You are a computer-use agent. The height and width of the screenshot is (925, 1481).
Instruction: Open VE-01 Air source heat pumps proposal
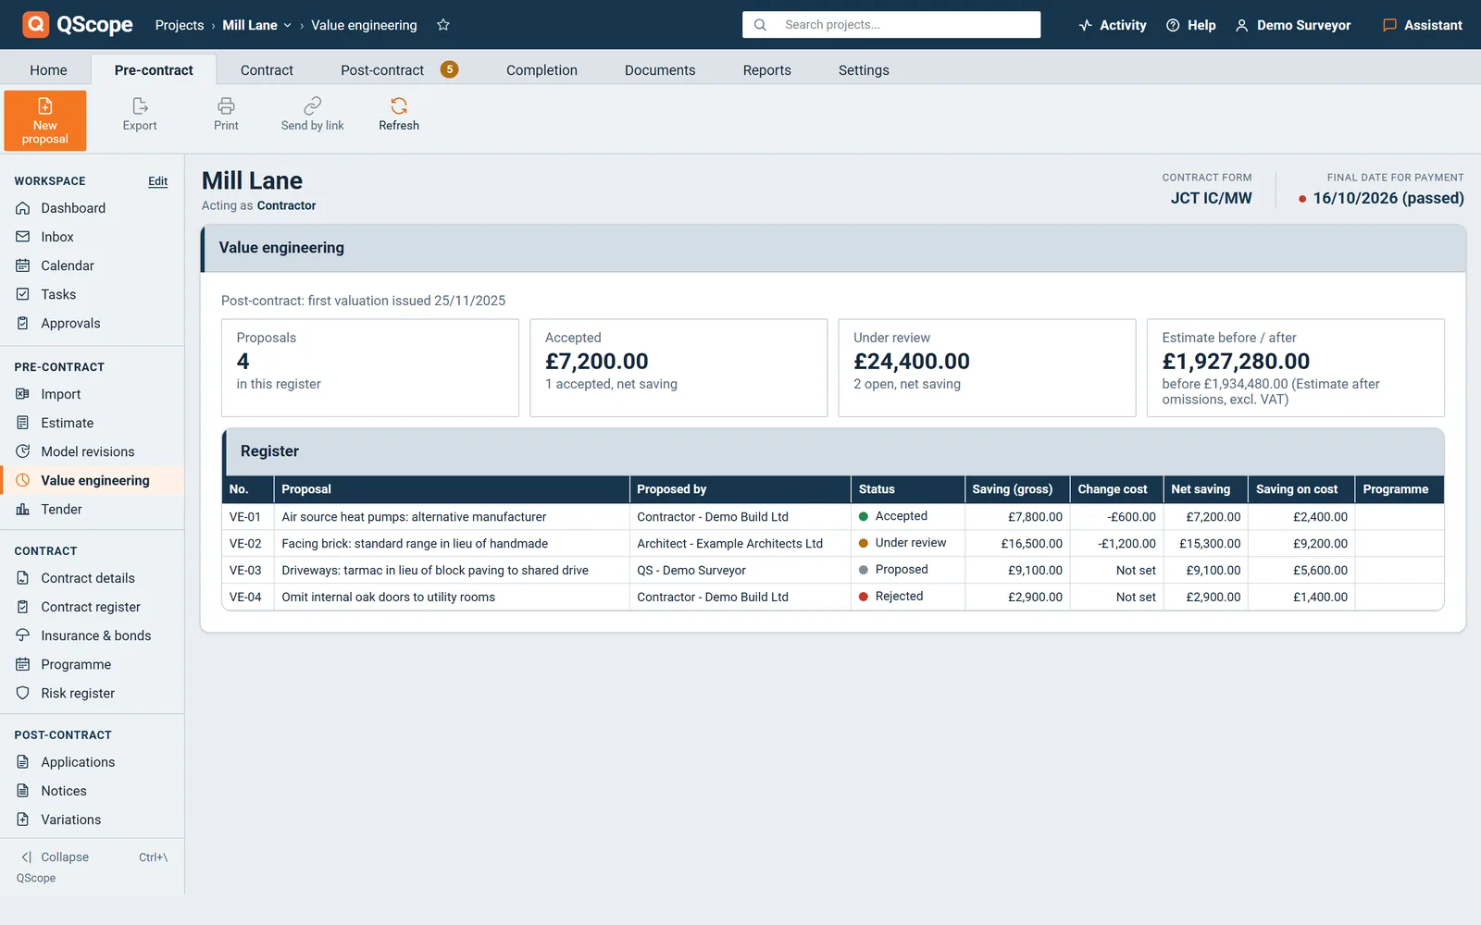(x=833, y=517)
